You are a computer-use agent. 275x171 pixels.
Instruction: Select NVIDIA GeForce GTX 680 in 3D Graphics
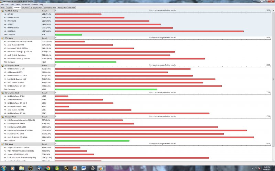[x=15, y=114]
